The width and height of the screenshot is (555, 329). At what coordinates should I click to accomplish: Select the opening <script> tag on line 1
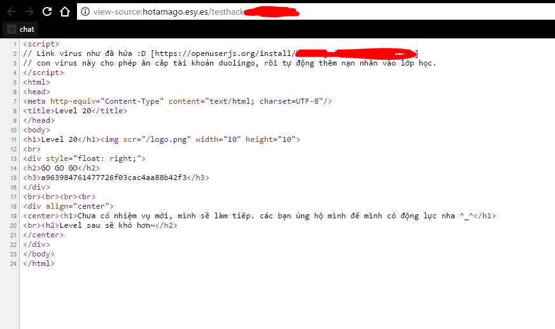tap(41, 44)
